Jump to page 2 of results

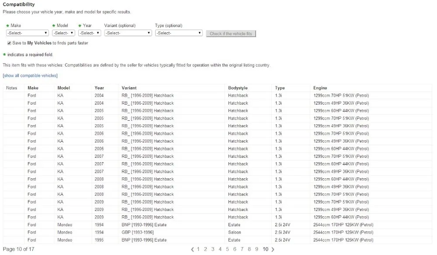coord(205,249)
